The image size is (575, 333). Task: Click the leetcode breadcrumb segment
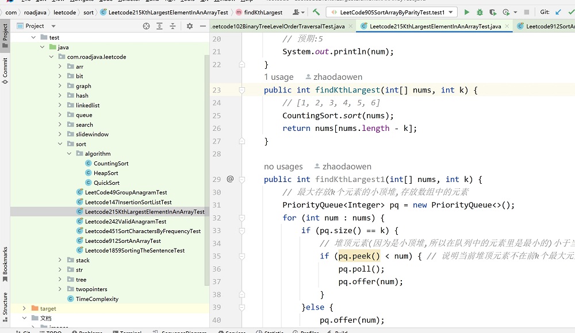pyautogui.click(x=64, y=12)
